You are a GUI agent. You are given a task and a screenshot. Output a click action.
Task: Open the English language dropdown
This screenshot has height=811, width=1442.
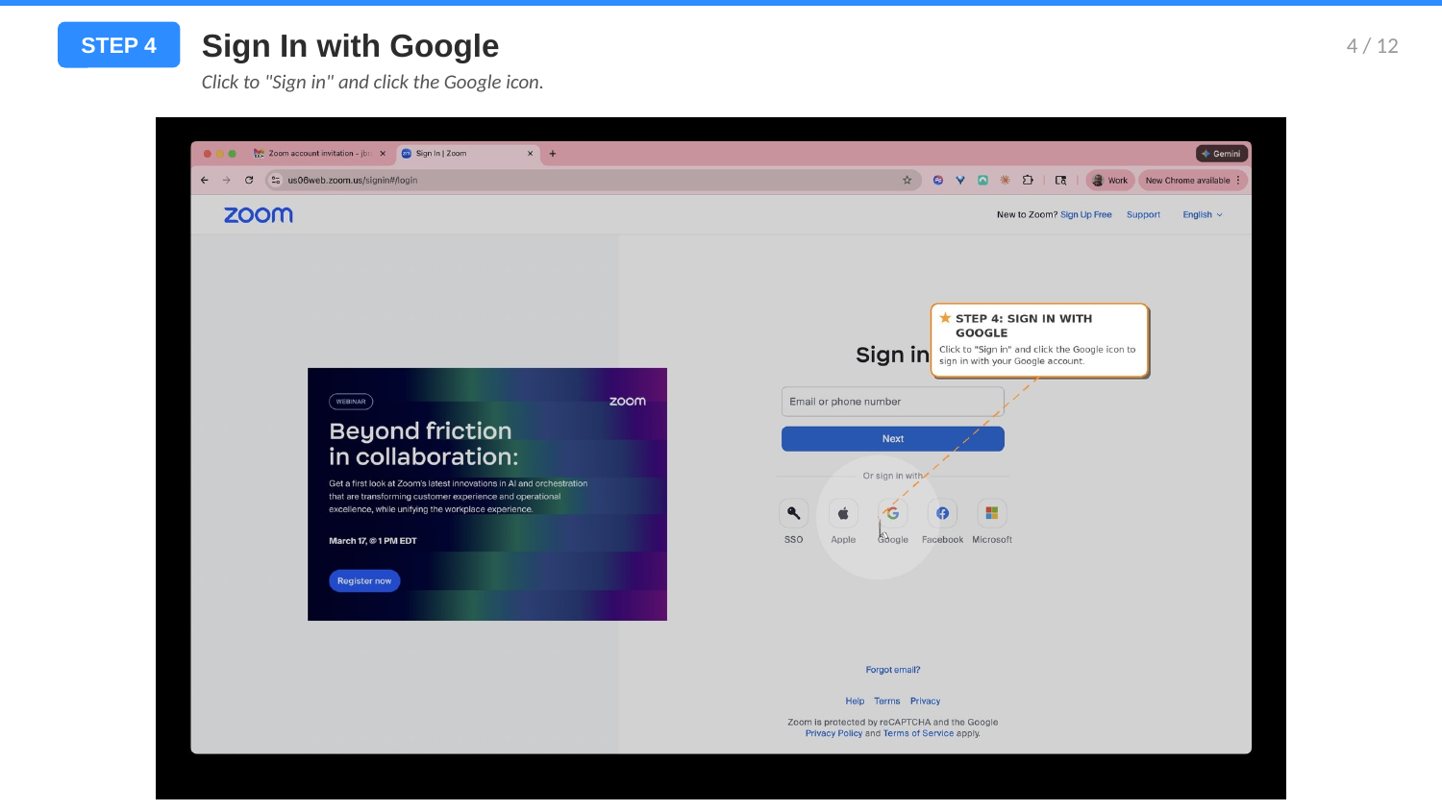[x=1202, y=214]
